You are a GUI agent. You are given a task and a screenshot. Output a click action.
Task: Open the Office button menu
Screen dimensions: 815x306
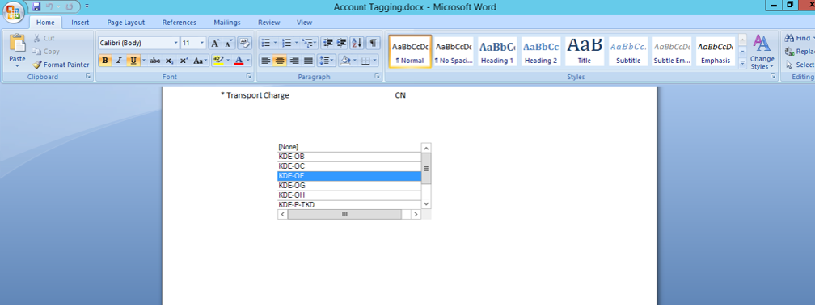(x=14, y=11)
